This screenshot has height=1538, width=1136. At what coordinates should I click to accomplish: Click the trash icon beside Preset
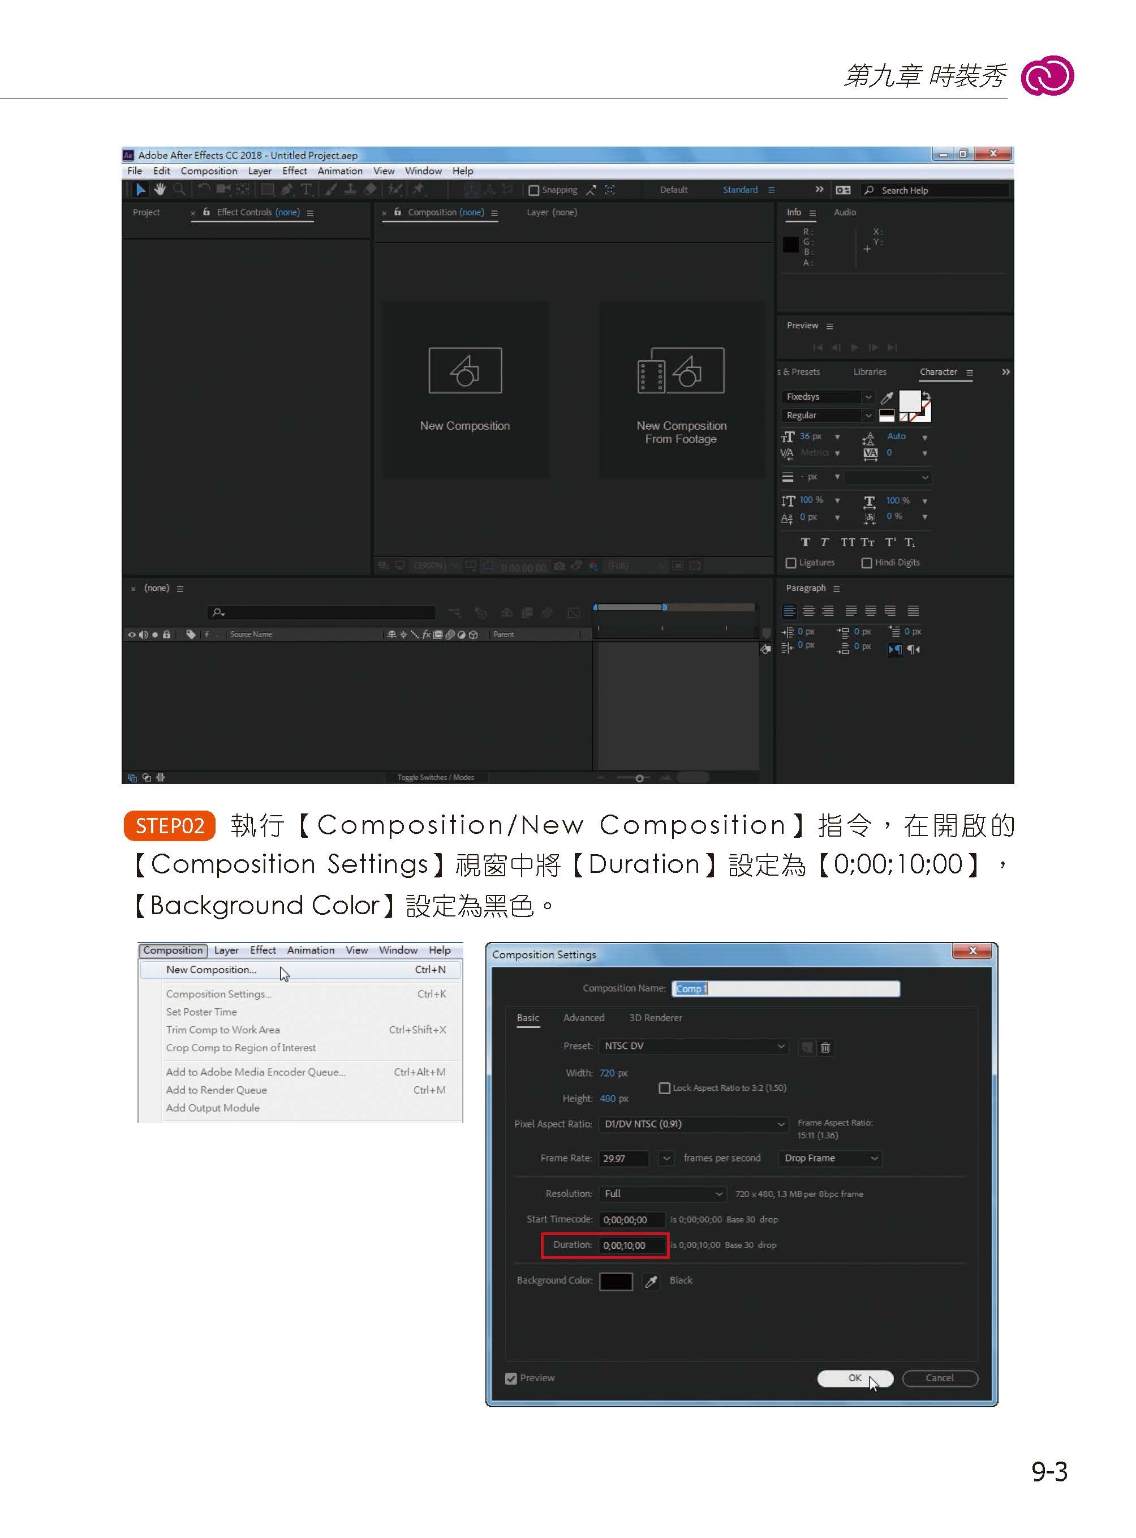tap(825, 1047)
